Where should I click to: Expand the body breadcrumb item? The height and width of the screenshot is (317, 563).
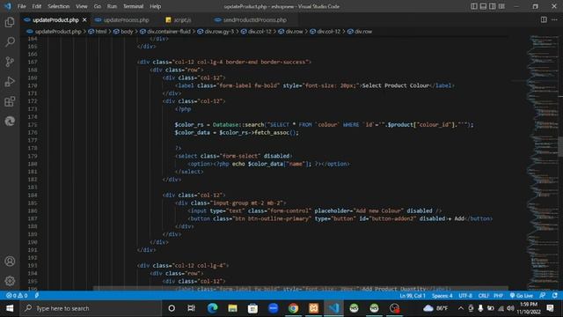point(123,32)
